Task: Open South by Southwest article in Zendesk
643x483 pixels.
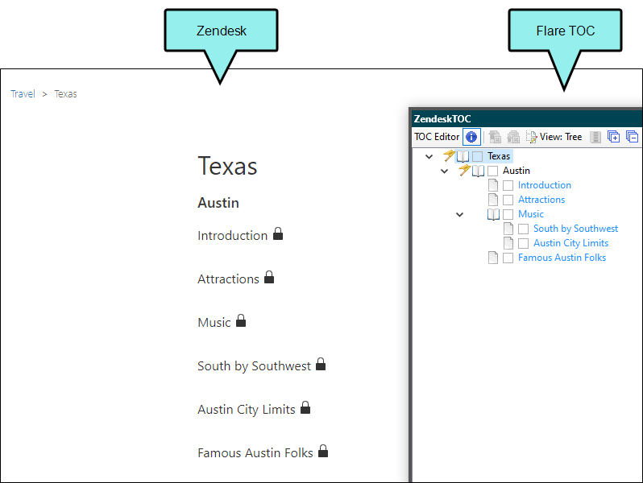Action: (x=255, y=365)
